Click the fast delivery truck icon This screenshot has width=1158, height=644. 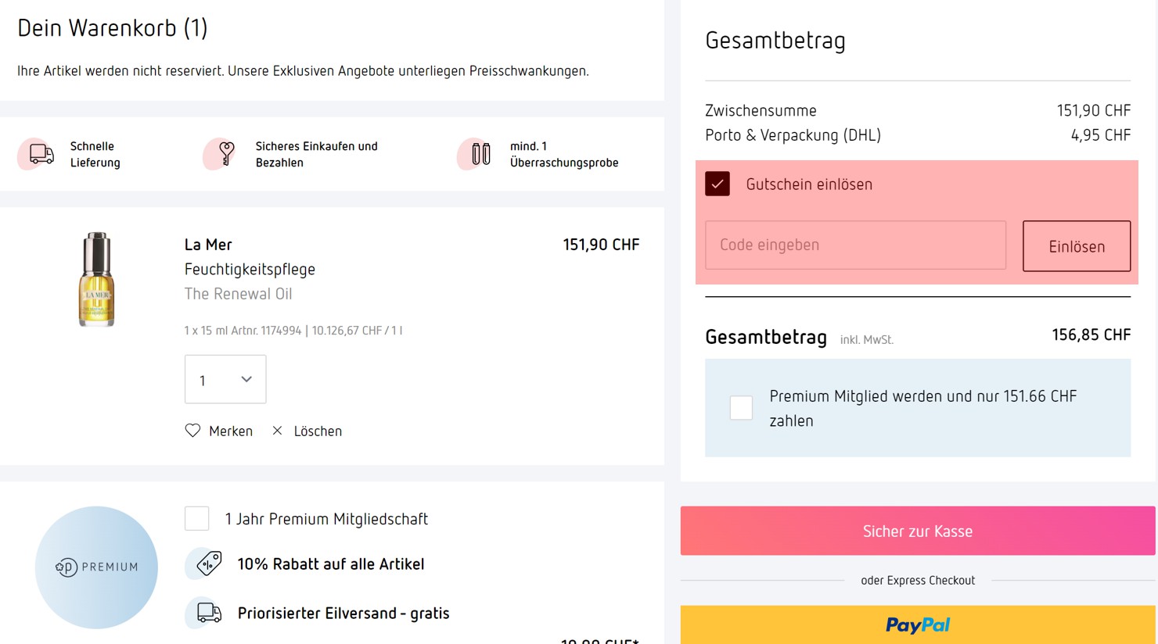(41, 154)
